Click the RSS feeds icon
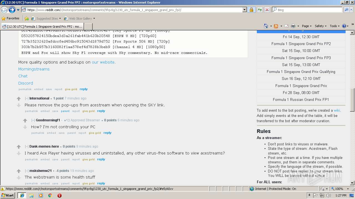This screenshot has height=199, width=355. tap(276, 26)
